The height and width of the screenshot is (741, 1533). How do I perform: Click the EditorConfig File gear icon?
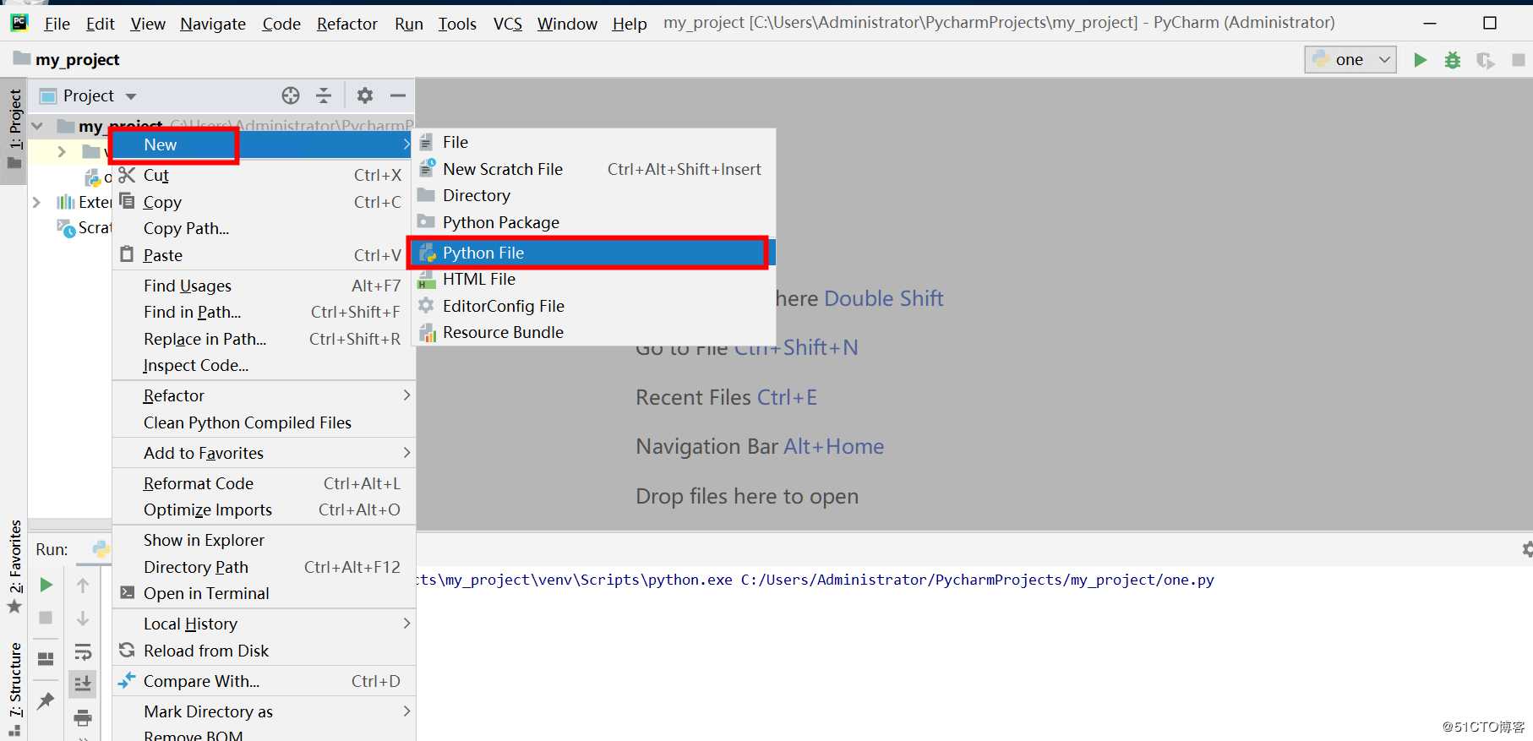click(x=427, y=305)
